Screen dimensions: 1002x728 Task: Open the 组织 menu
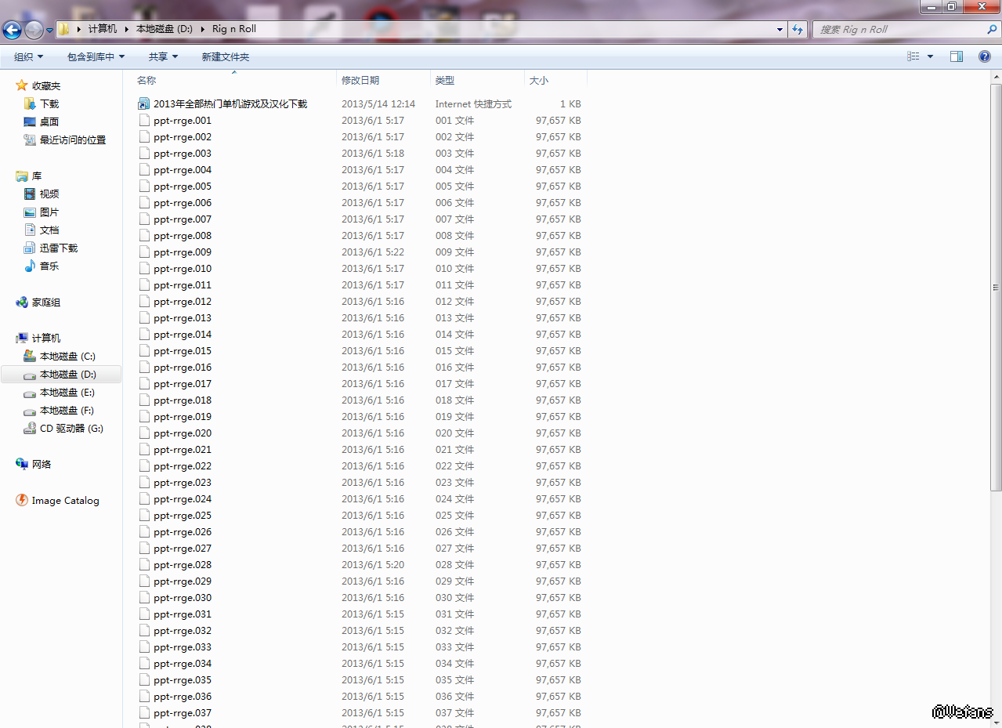click(x=29, y=56)
